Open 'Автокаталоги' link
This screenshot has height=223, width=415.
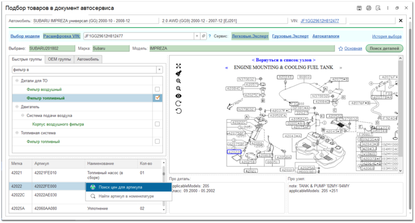coord(326,36)
